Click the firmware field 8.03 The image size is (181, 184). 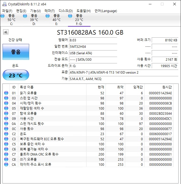(93, 40)
